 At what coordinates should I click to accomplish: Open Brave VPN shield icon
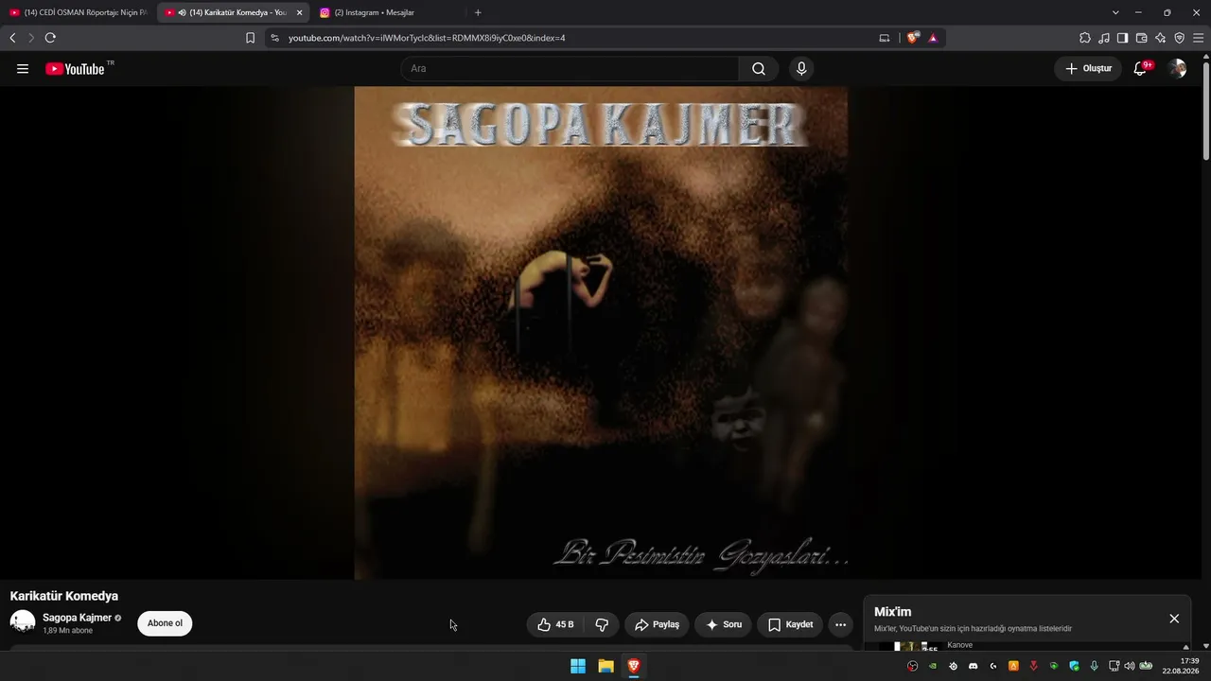[x=1180, y=38]
